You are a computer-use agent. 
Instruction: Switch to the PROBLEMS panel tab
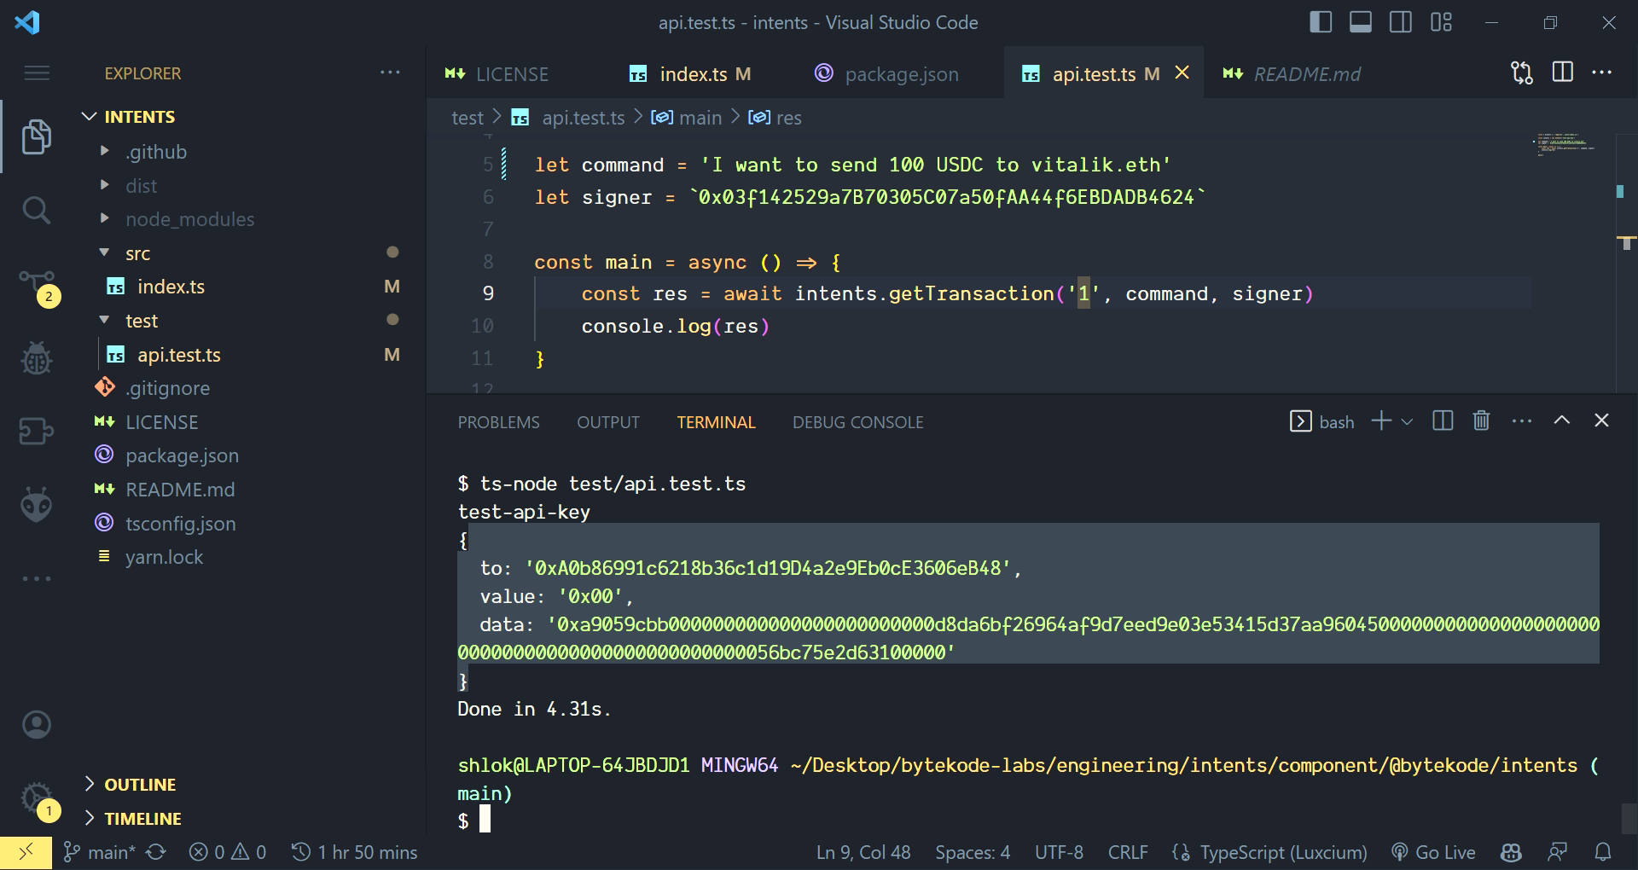point(499,422)
